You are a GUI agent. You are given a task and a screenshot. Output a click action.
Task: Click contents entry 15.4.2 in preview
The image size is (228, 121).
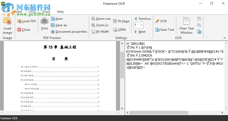pyautogui.click(x=62, y=89)
